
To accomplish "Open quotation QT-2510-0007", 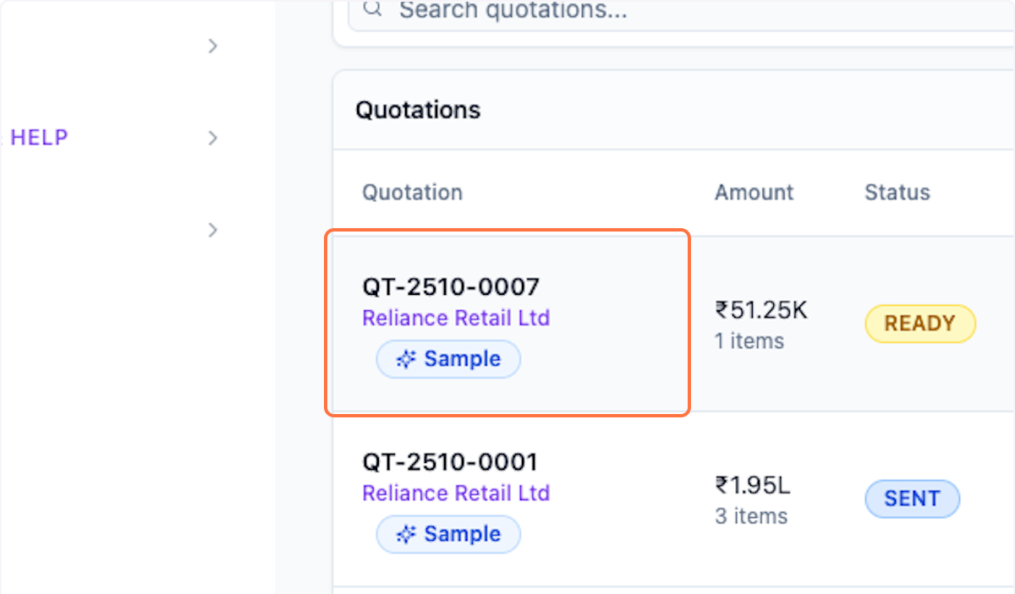I will [451, 288].
